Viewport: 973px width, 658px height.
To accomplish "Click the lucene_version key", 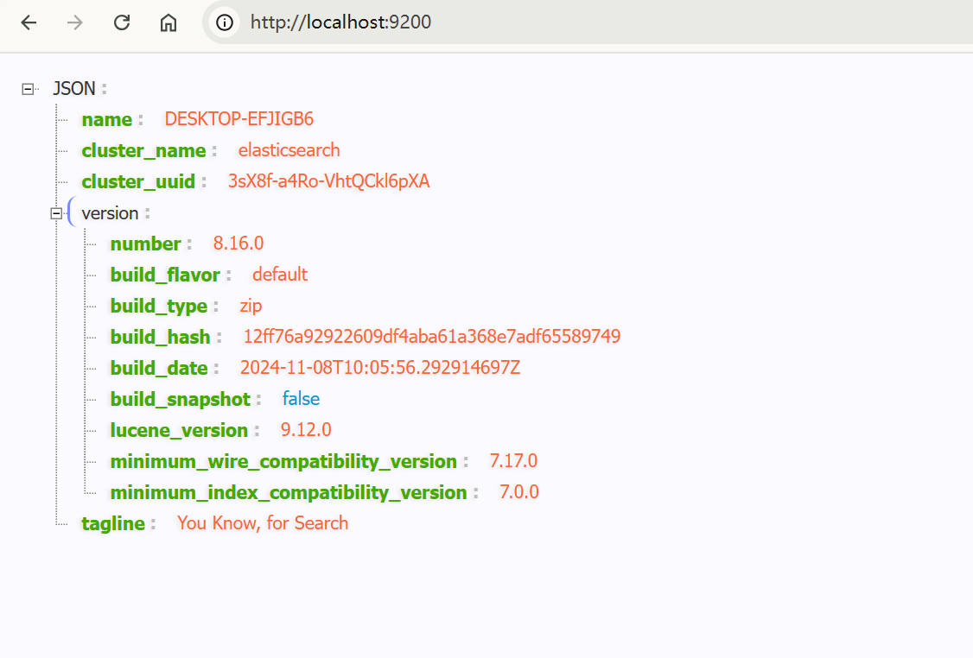I will (x=179, y=430).
